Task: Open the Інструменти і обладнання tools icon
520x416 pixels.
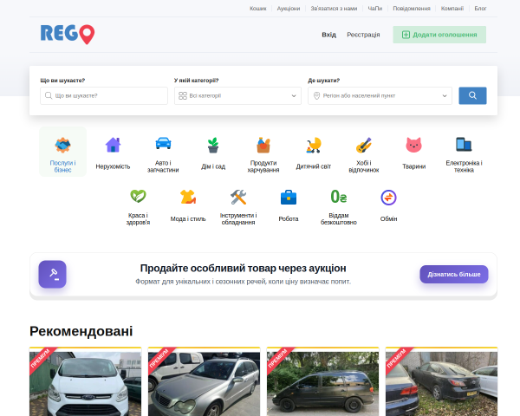Action: (238, 197)
